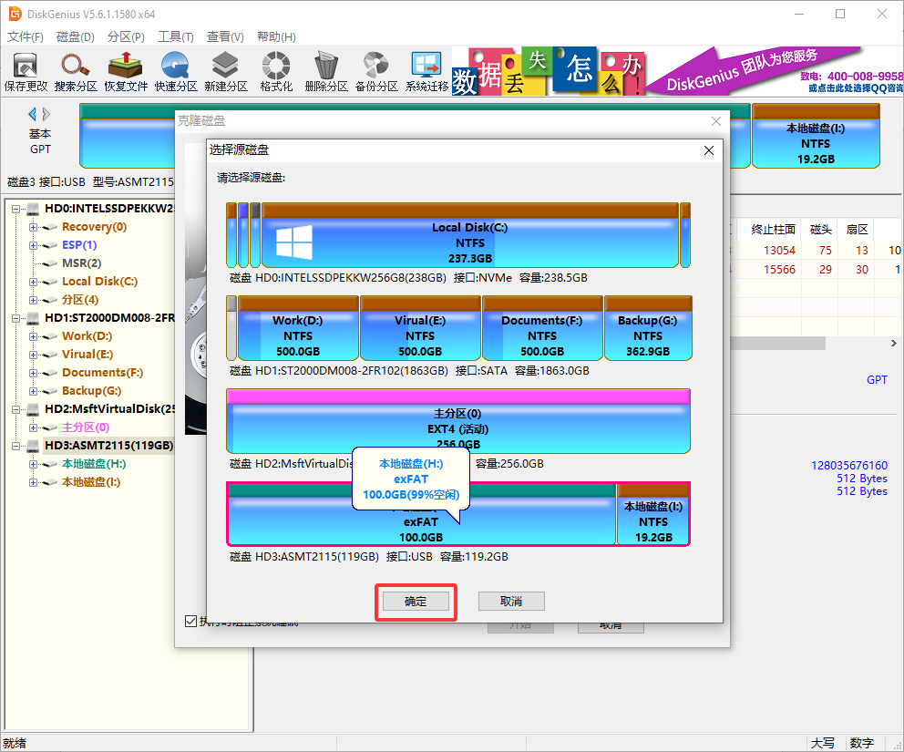Click 取消 in 选择源磁盘 dialog

(511, 602)
